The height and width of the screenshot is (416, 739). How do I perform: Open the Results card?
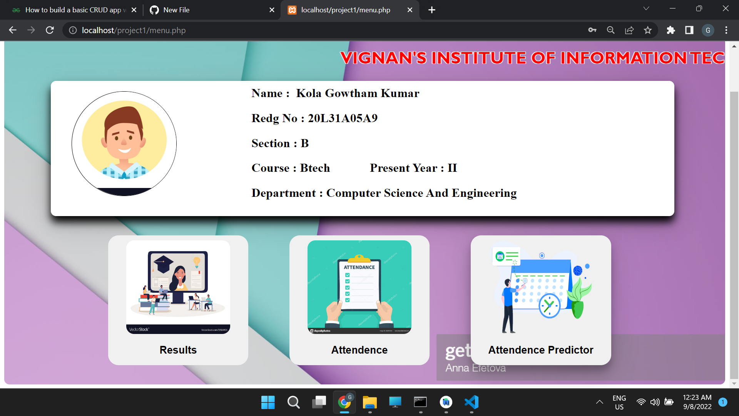pyautogui.click(x=178, y=300)
